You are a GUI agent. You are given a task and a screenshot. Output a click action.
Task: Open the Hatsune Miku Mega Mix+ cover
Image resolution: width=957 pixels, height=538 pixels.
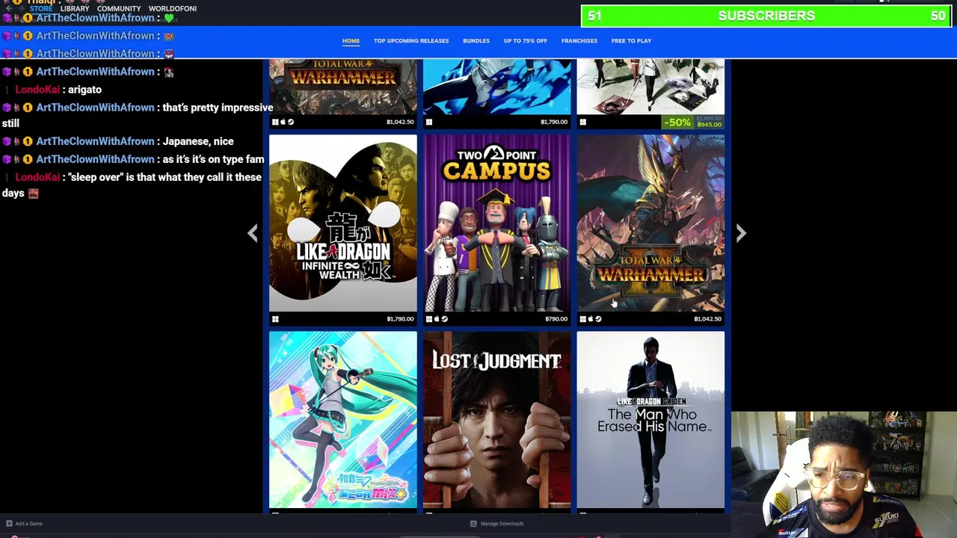click(x=343, y=420)
